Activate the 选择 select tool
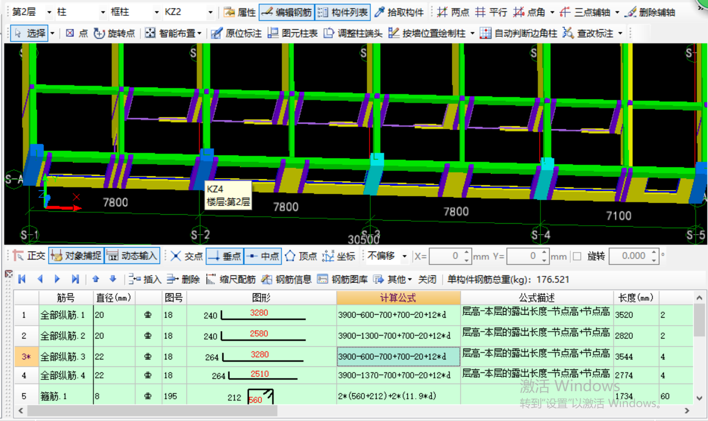 pyautogui.click(x=30, y=33)
